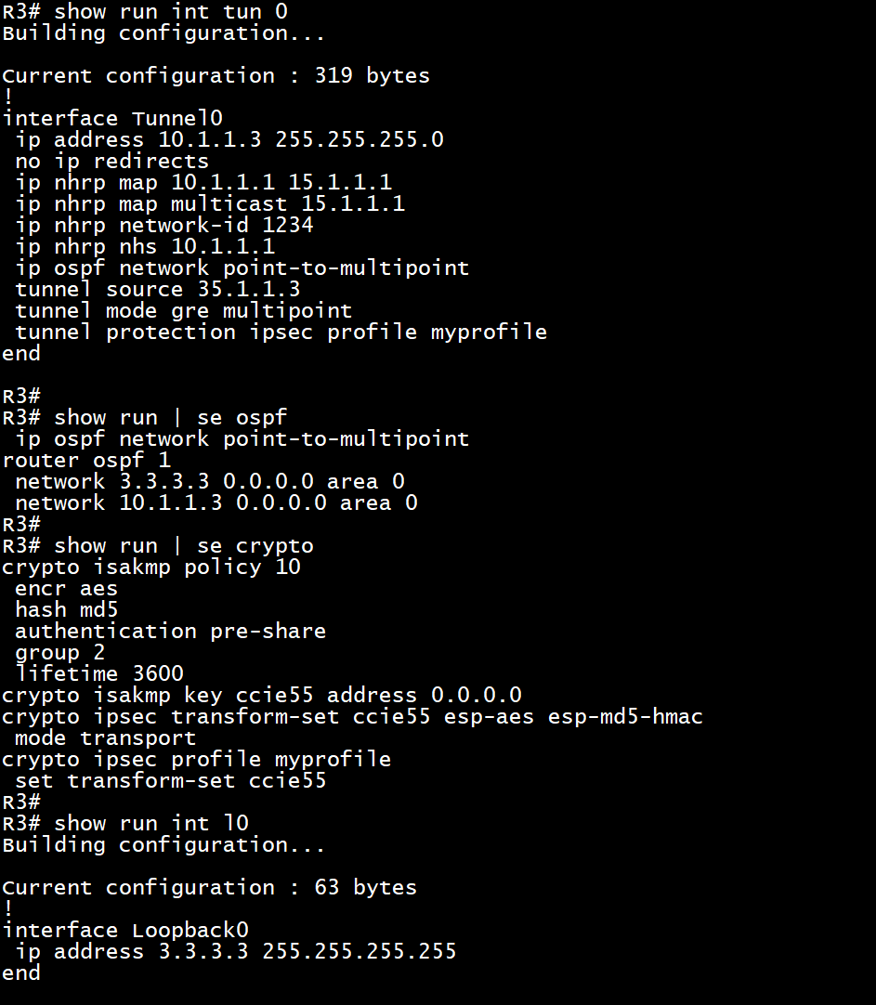Click 'network 3.3.3.3 0.0.0.0 area 0'
Viewport: 876px width, 1005px height.
[210, 481]
